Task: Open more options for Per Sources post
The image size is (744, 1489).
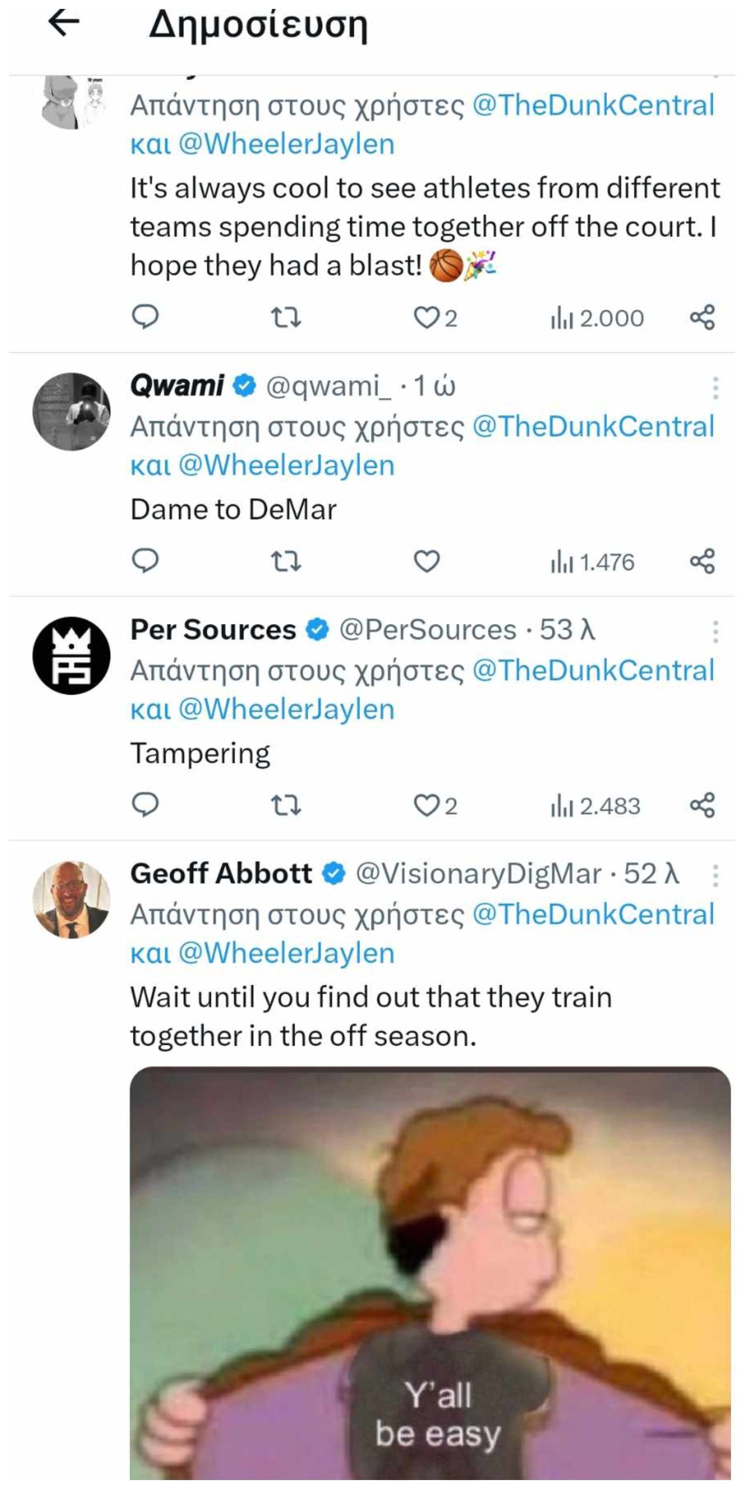Action: (715, 631)
